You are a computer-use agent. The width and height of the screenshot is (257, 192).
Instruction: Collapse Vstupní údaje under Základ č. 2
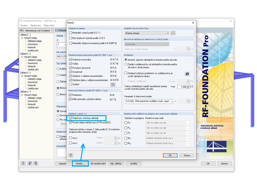pos(22,57)
